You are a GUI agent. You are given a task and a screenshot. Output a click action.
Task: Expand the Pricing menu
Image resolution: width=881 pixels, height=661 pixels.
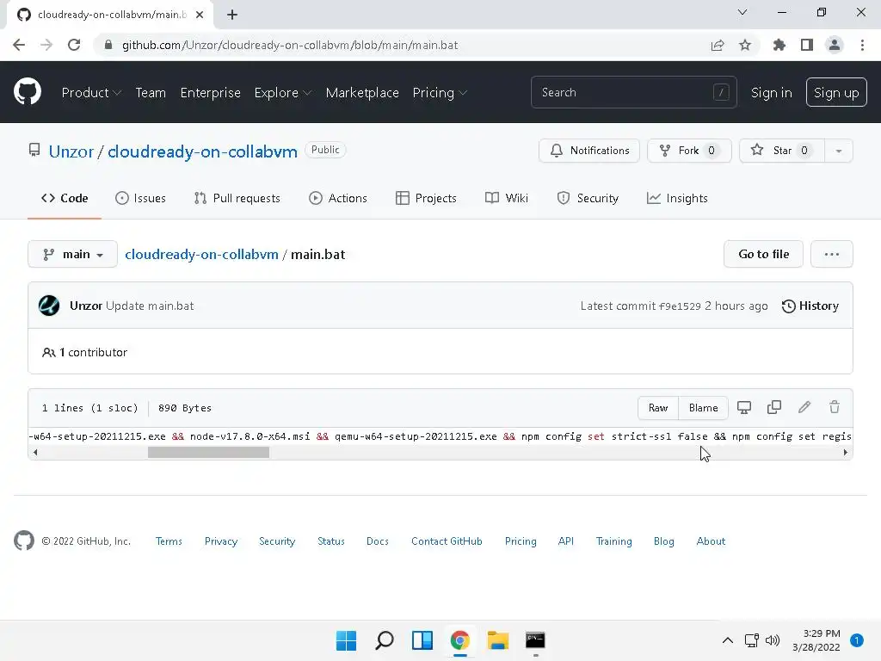[440, 93]
